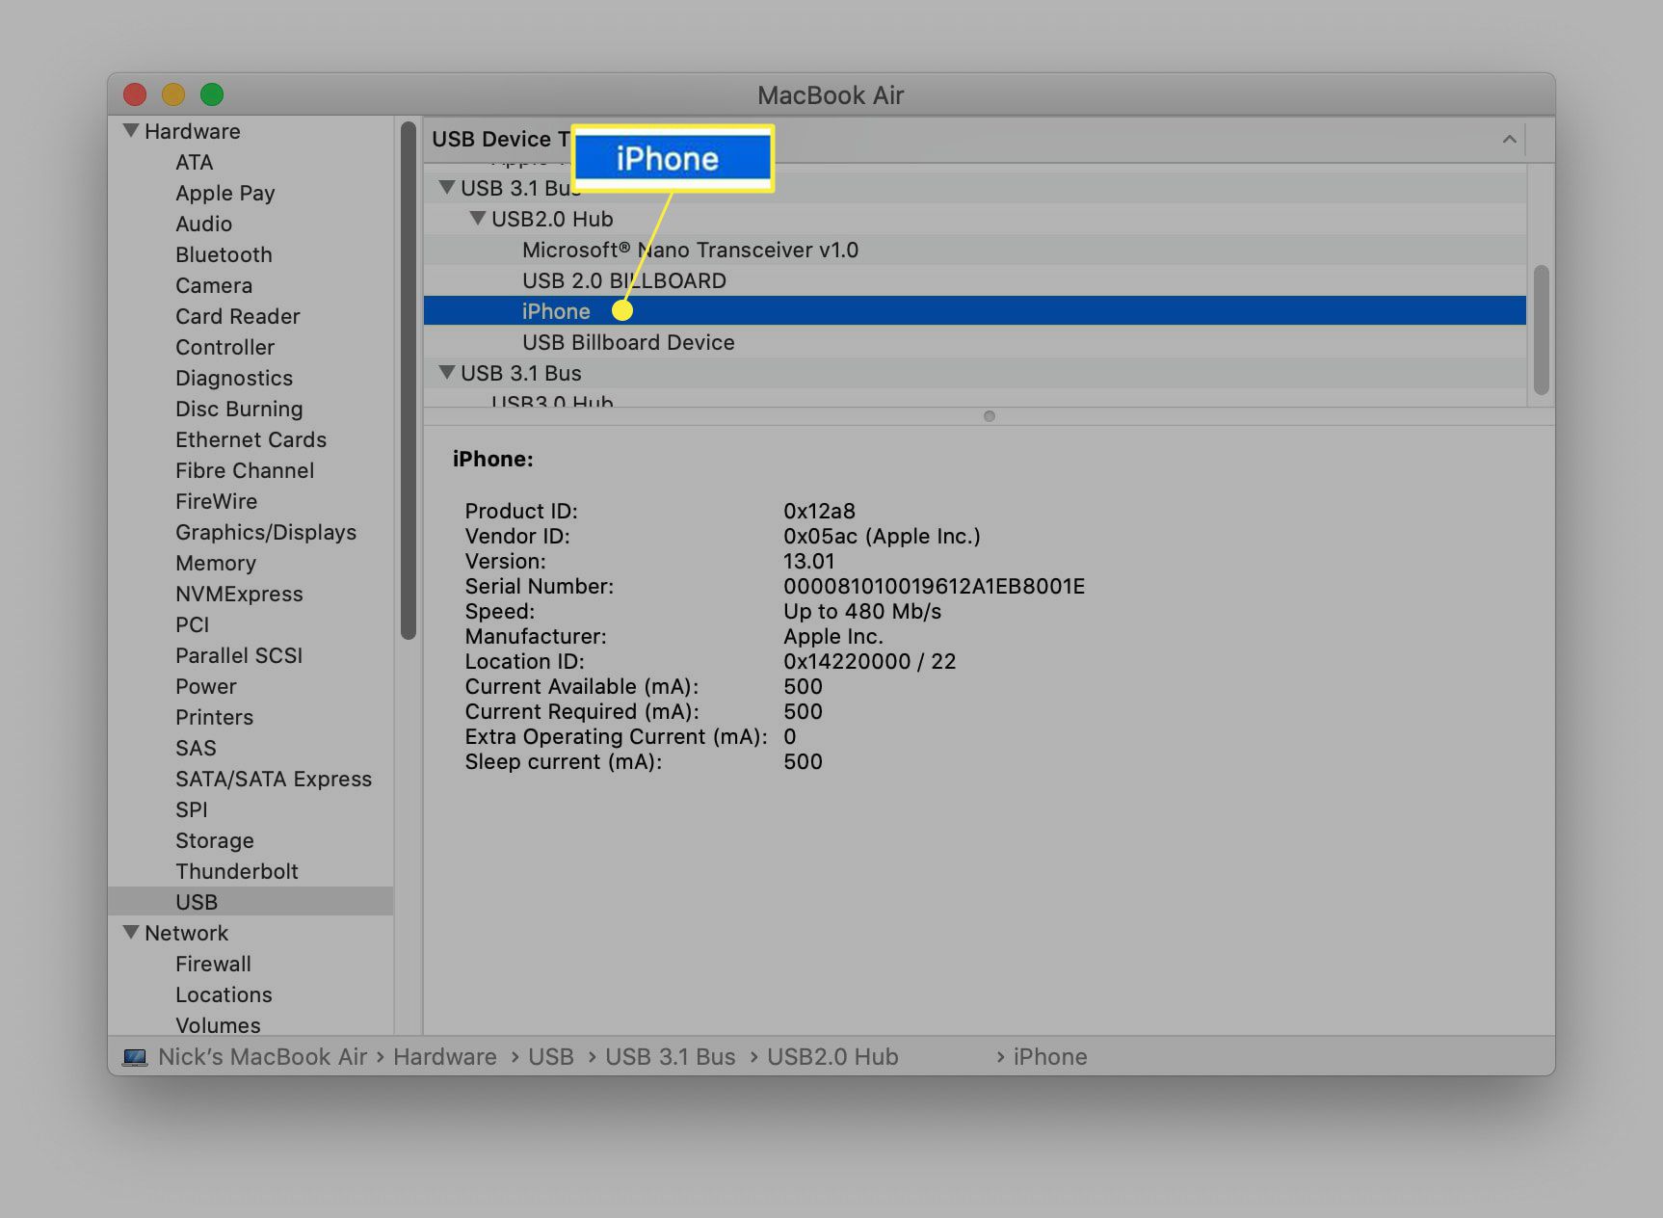Screen dimensions: 1663x1218
Task: Select FireWire in the sidebar
Action: [216, 501]
